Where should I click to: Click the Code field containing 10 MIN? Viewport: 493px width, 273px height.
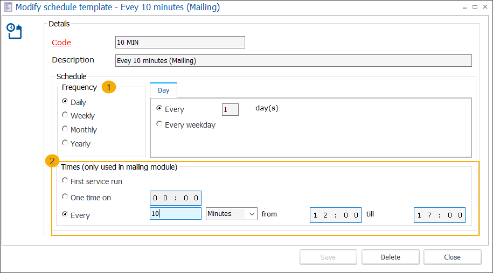(x=180, y=43)
